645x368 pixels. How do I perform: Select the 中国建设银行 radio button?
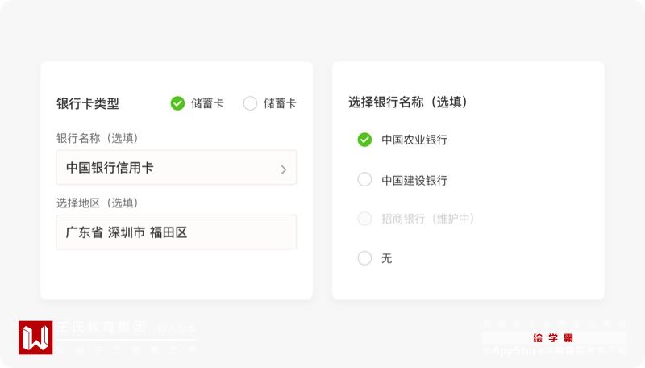(364, 179)
